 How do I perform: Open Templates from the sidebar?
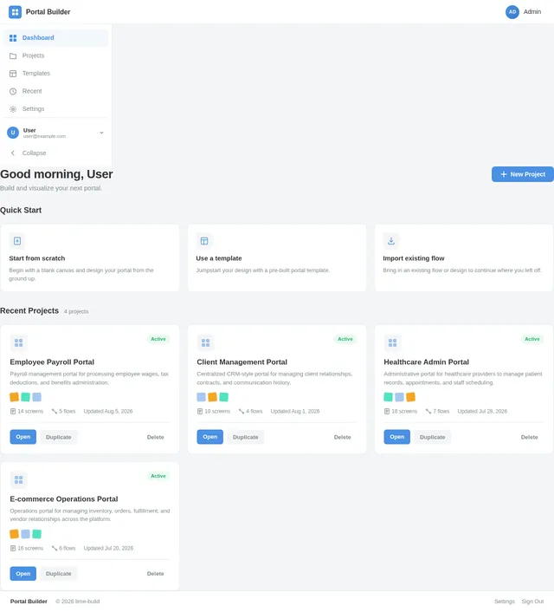tap(55, 74)
